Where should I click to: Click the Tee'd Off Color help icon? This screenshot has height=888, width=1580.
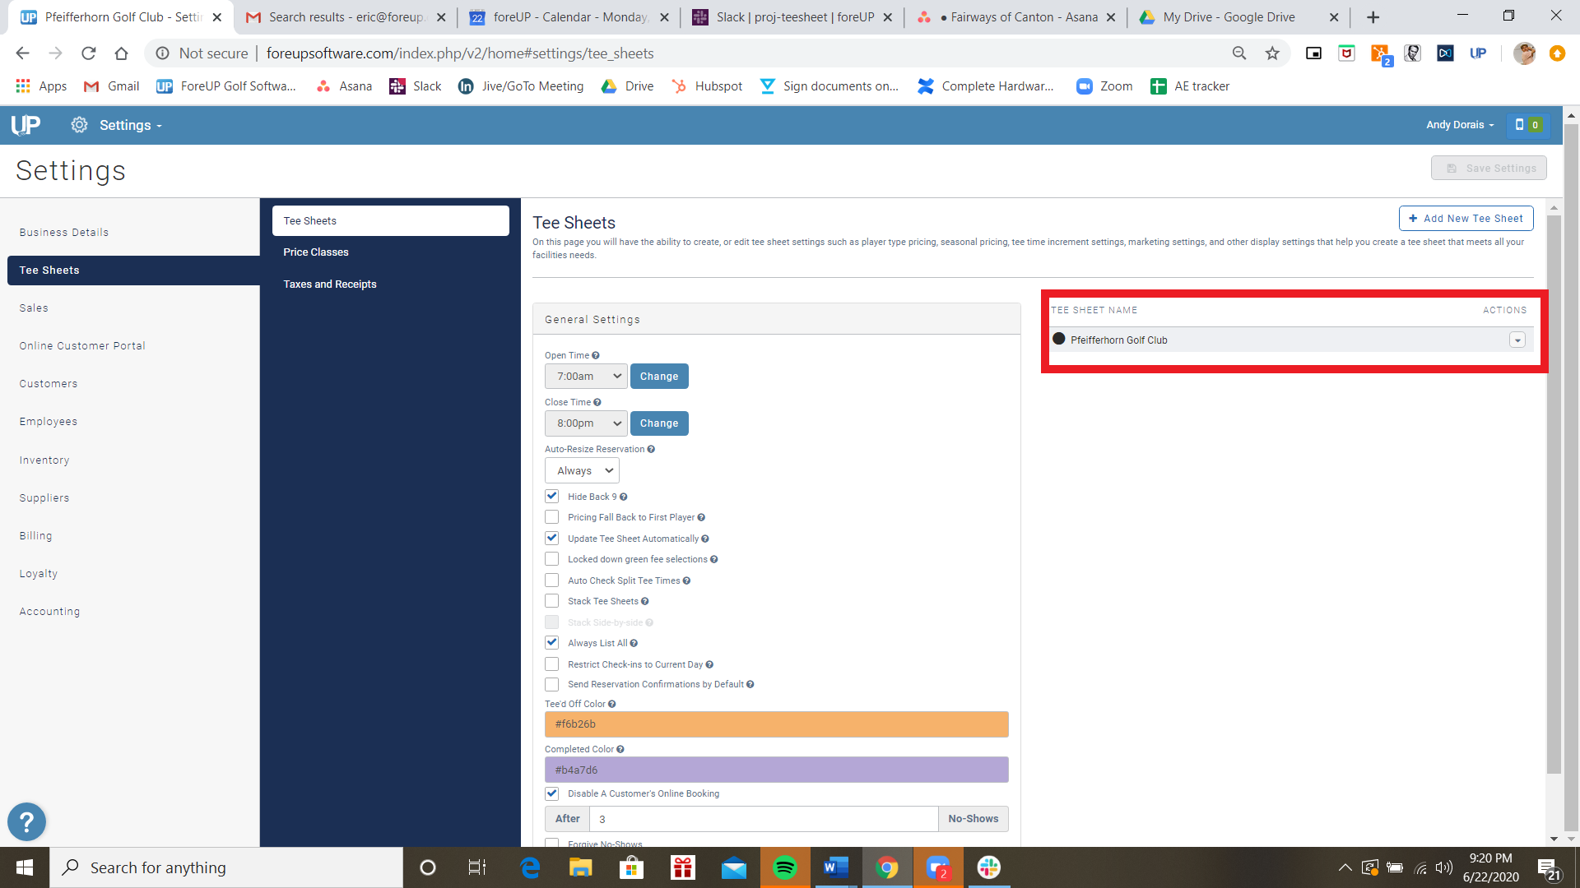612,705
